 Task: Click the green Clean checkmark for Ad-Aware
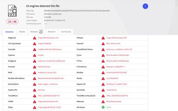(x=103, y=107)
